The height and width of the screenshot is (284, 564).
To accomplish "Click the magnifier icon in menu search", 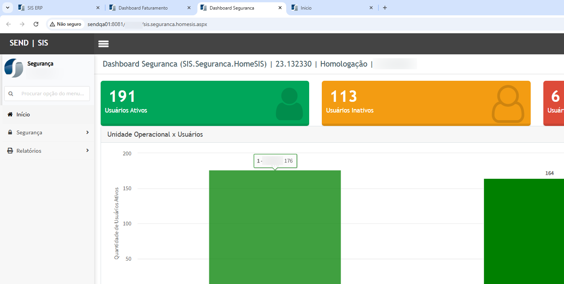I will click(11, 94).
